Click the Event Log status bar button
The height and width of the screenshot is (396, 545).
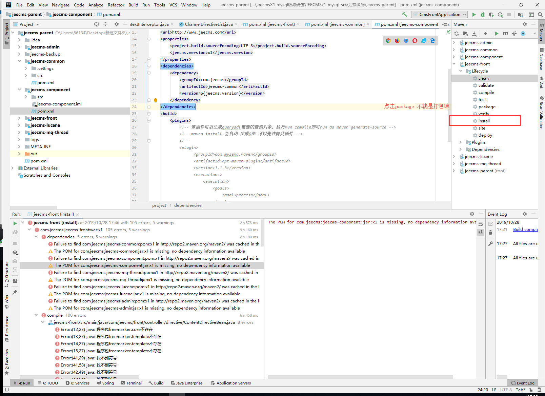523,383
